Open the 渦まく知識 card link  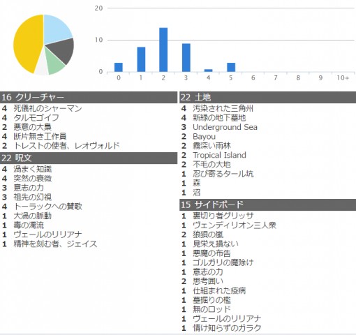click(x=33, y=169)
